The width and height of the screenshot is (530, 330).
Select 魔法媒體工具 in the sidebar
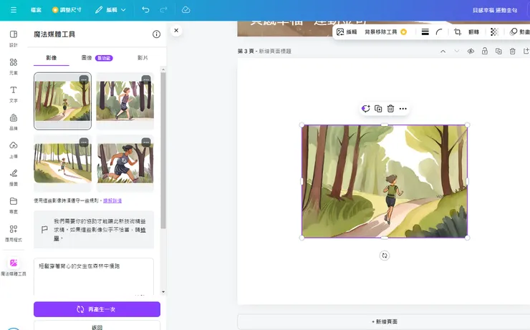coord(14,267)
